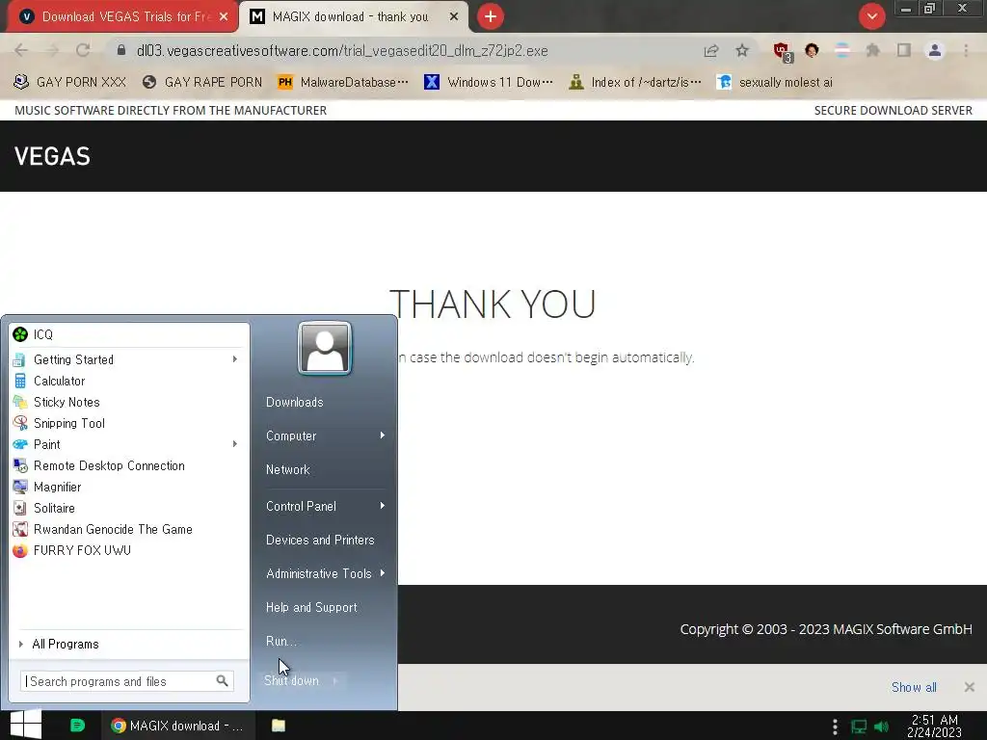
Task: Share this page using the share icon
Action: click(711, 50)
